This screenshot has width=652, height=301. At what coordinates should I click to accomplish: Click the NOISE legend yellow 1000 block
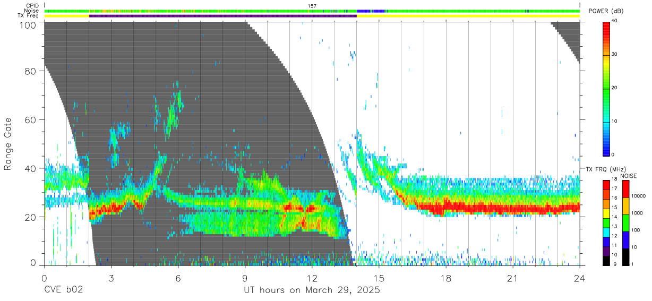coord(625,206)
